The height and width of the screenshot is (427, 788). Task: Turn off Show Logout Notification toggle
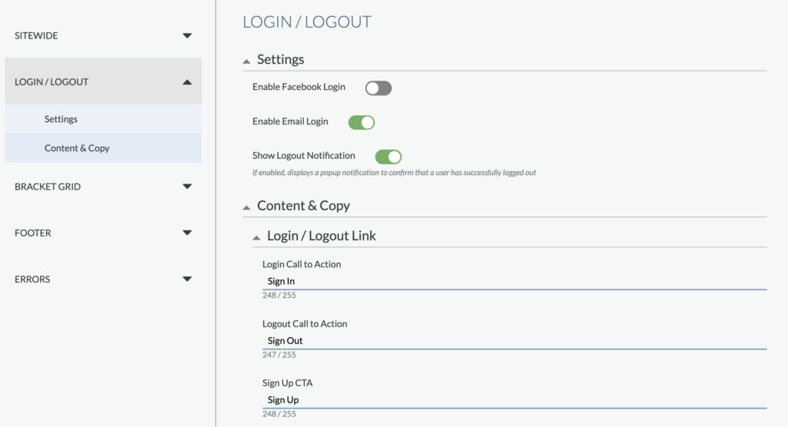pyautogui.click(x=388, y=157)
